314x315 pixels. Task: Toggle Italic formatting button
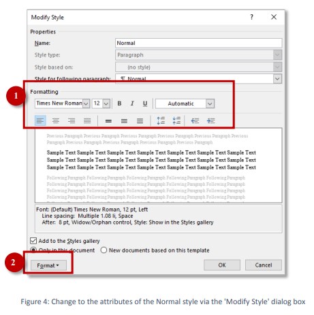click(132, 103)
